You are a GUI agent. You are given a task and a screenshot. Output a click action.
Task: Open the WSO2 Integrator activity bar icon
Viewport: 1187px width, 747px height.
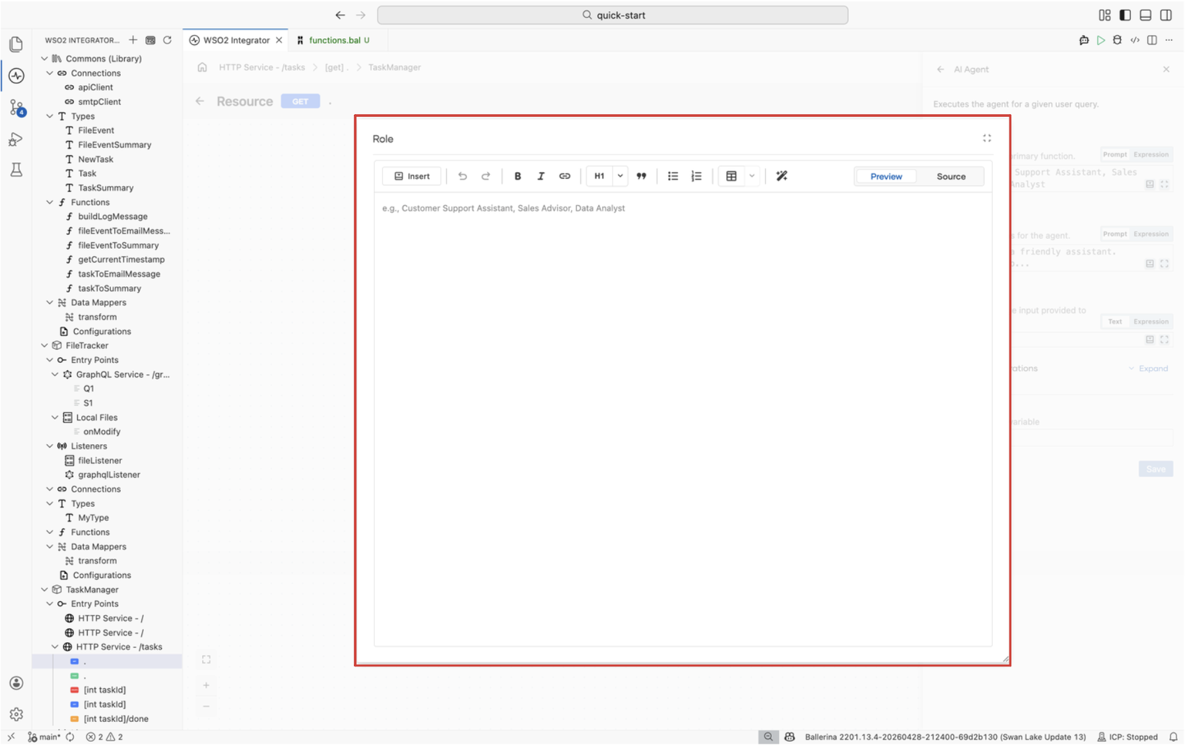tap(17, 76)
